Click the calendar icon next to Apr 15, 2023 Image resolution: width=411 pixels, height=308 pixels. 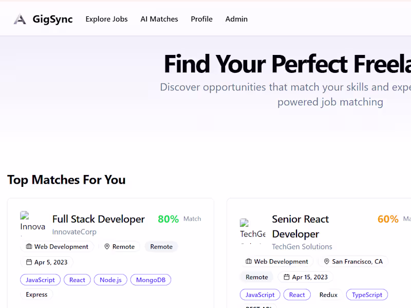click(287, 277)
